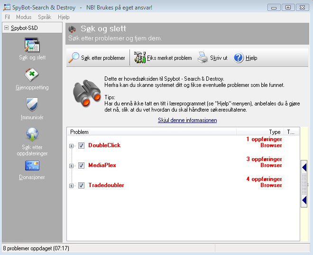Uncheck the MediaPlex checkbox
Screen dimensions: 313x255
click(x=81, y=165)
